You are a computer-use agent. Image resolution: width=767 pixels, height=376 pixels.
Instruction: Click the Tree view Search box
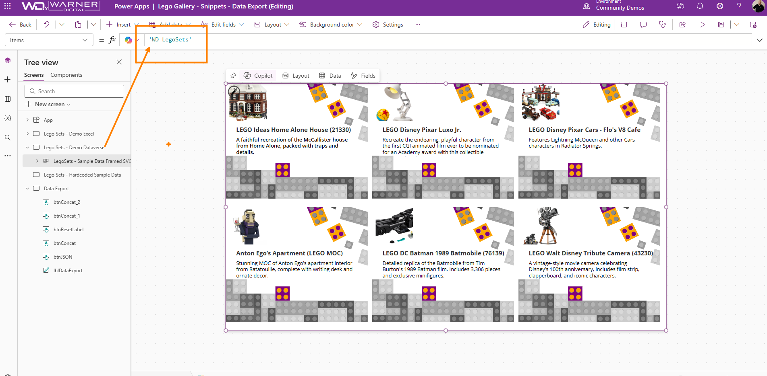(x=74, y=91)
